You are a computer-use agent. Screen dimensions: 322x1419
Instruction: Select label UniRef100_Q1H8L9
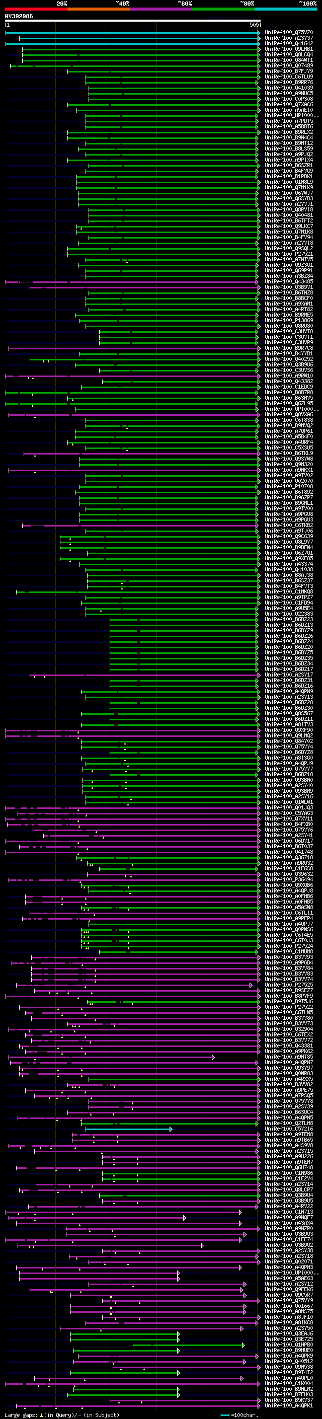click(x=289, y=182)
